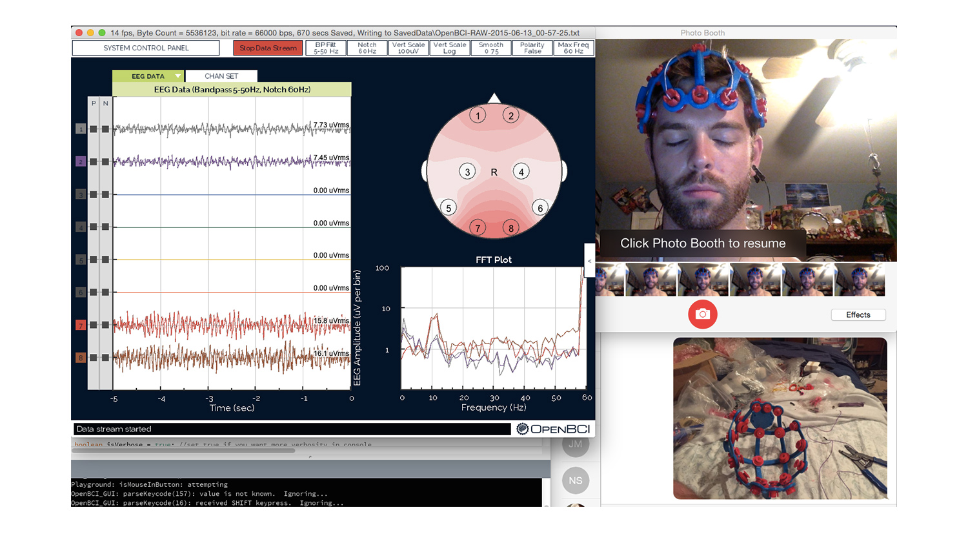
Task: Collapse the FFT panel with the left chevron
Action: tap(589, 260)
